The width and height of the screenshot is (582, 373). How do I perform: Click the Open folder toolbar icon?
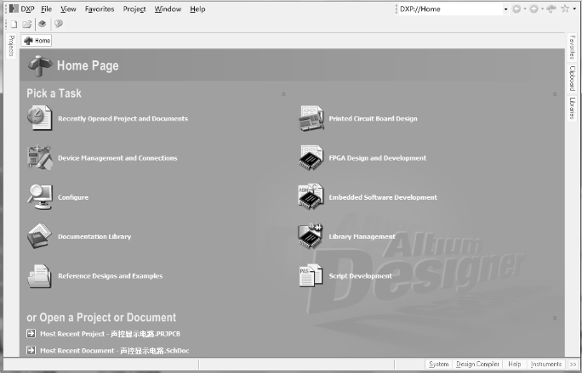(26, 25)
